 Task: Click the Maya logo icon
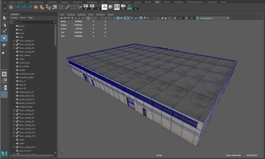pos(4,154)
